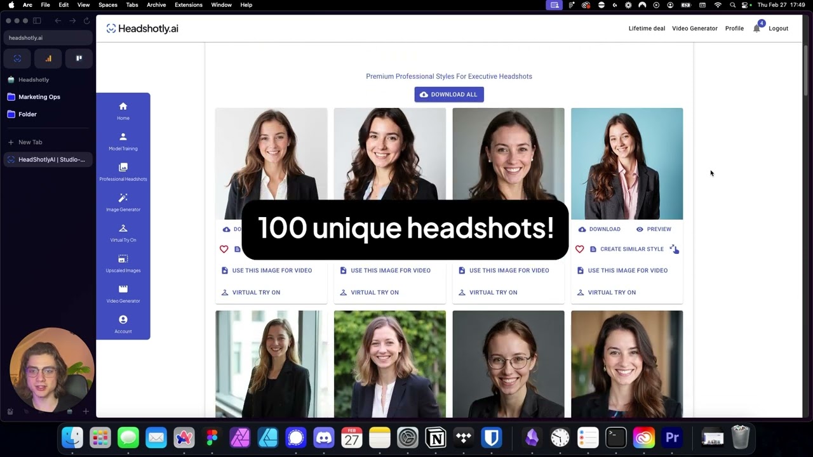Open Model Training in the sidebar

coord(123,141)
